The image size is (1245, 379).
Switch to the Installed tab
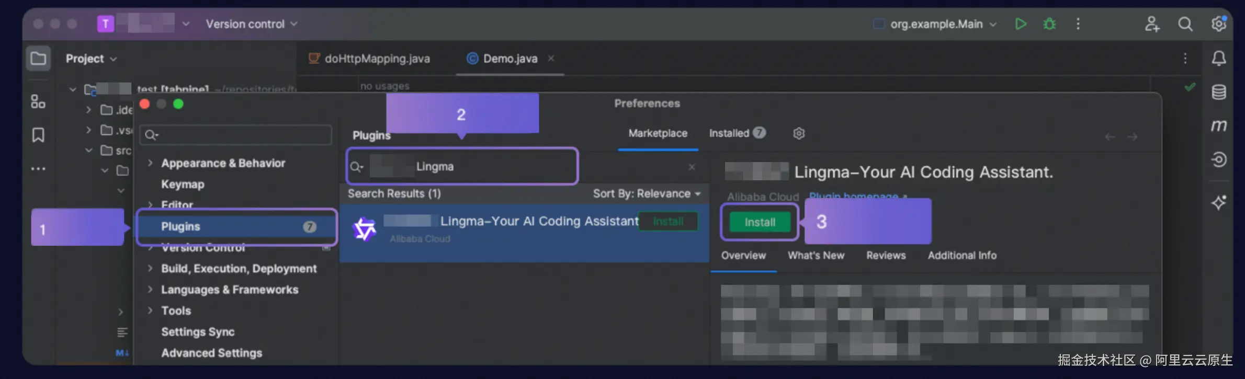pyautogui.click(x=737, y=133)
